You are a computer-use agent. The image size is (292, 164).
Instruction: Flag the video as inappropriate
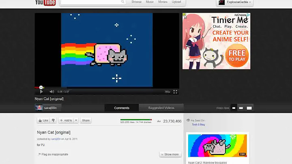pyautogui.click(x=53, y=154)
